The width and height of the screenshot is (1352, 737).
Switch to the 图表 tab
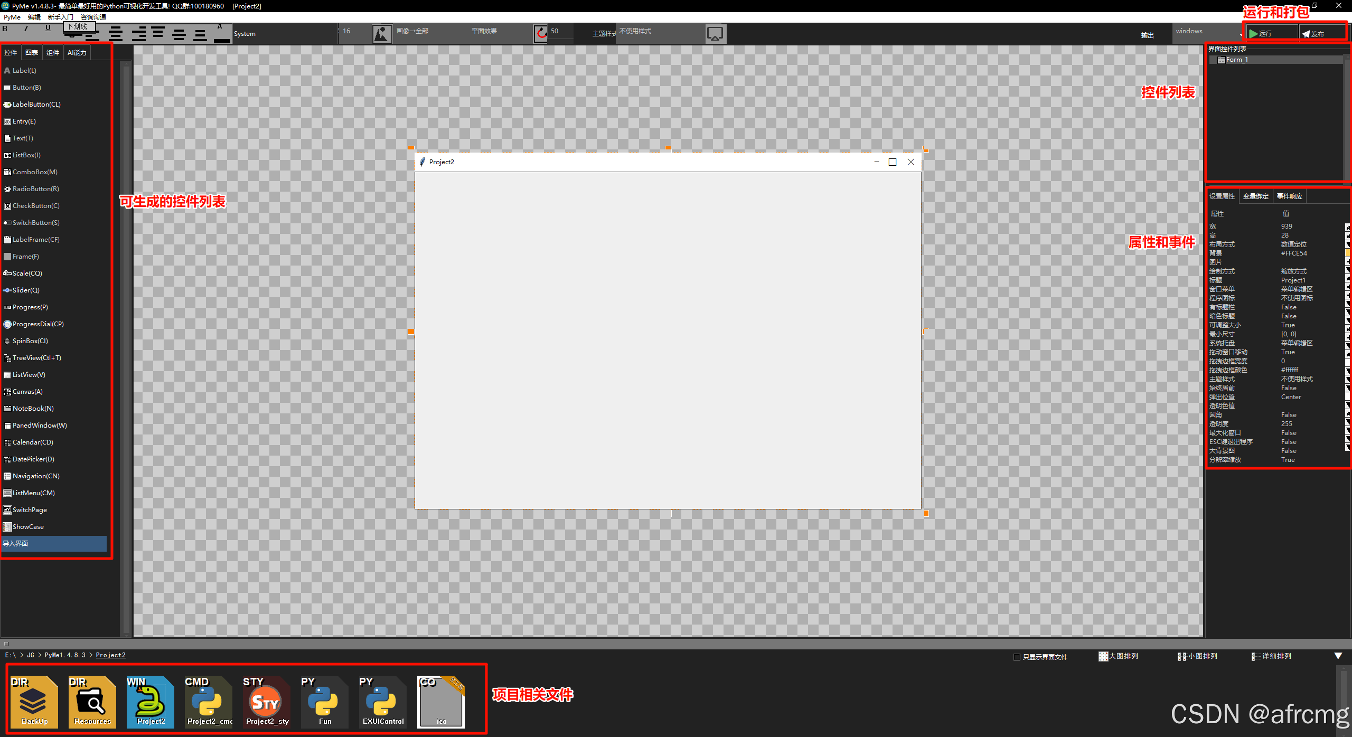32,53
